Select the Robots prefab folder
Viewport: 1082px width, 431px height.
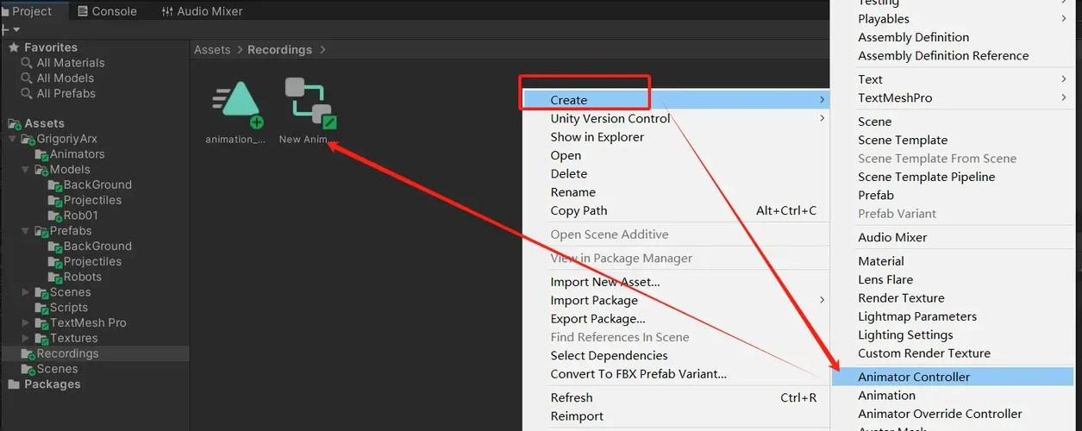click(82, 277)
